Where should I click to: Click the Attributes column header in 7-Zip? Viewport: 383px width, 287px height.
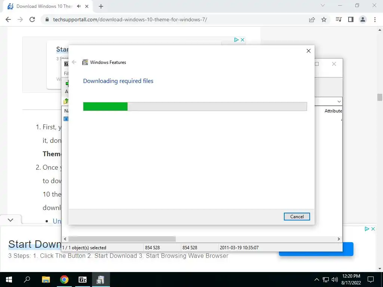pyautogui.click(x=333, y=111)
